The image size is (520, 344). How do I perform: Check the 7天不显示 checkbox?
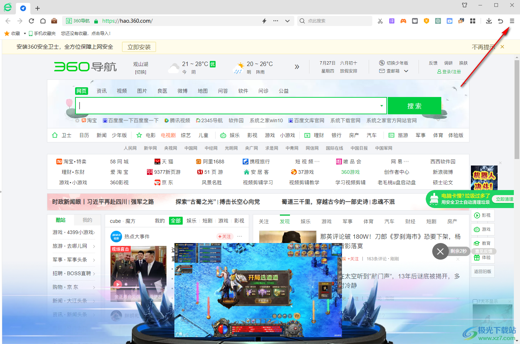pos(475,301)
